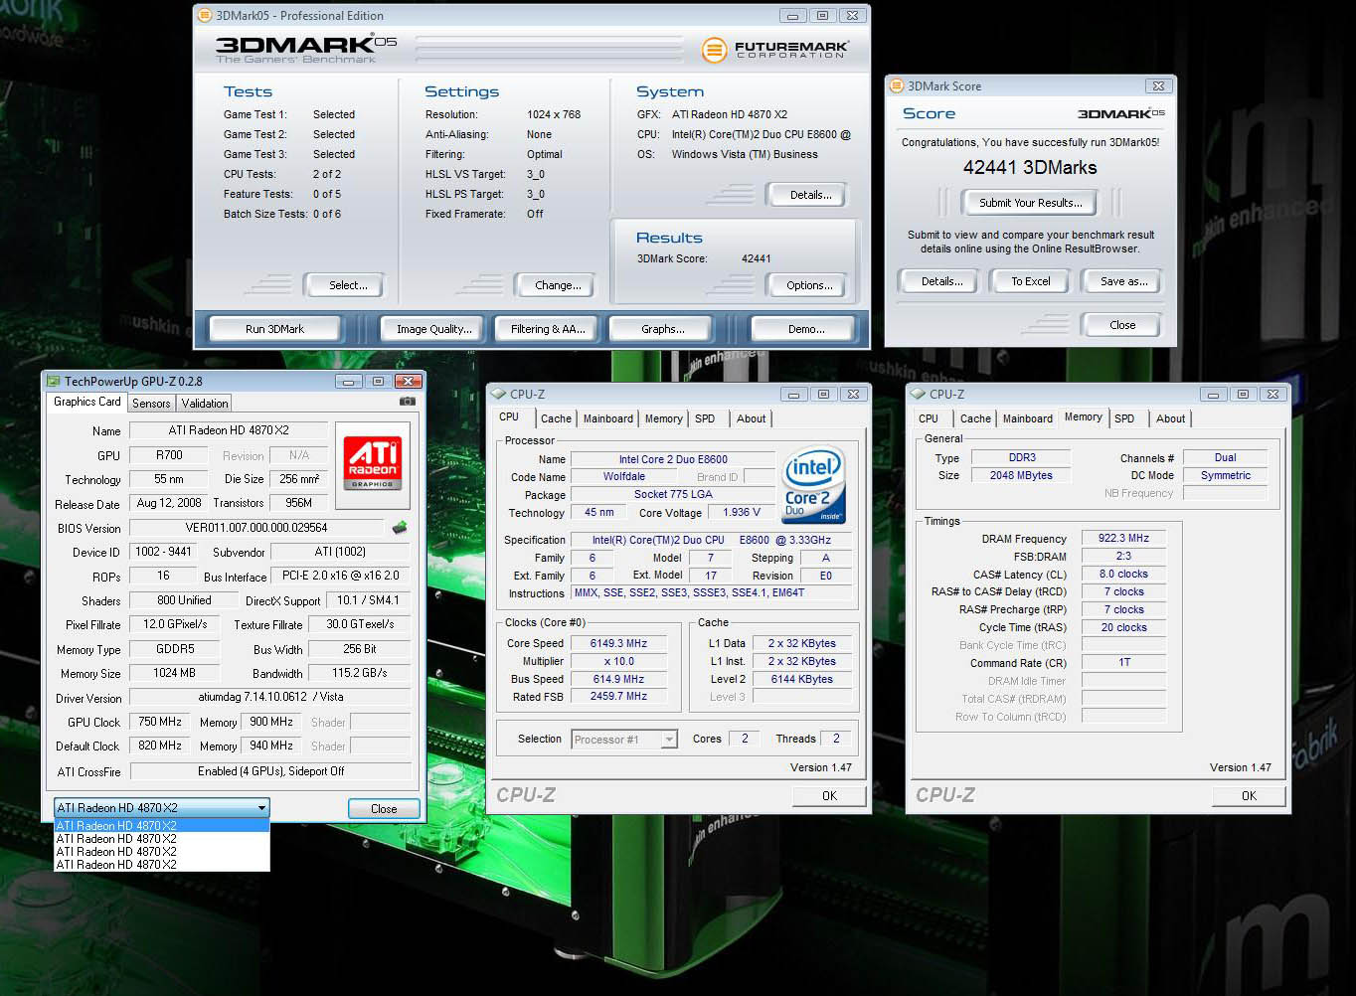Click the CAS# Latency 8.0 clocks value
The image size is (1356, 996).
1123,574
